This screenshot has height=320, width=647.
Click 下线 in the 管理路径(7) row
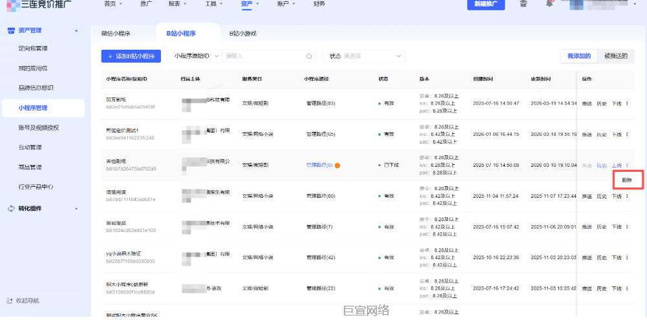coord(617,227)
